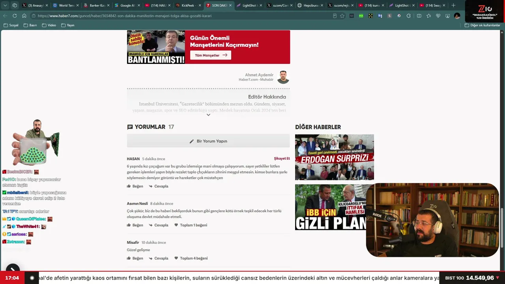This screenshot has height=284, width=505.
Task: Open author Ahmet Aydemir link
Action: pos(259,75)
